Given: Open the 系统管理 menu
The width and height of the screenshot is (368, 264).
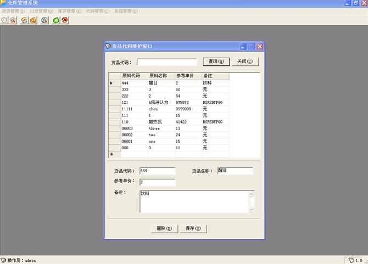Looking at the screenshot, I should point(126,12).
